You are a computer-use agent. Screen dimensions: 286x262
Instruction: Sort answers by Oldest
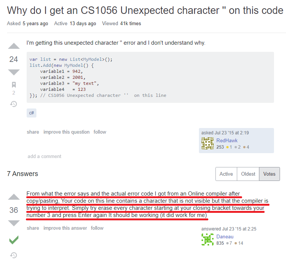[x=248, y=174]
